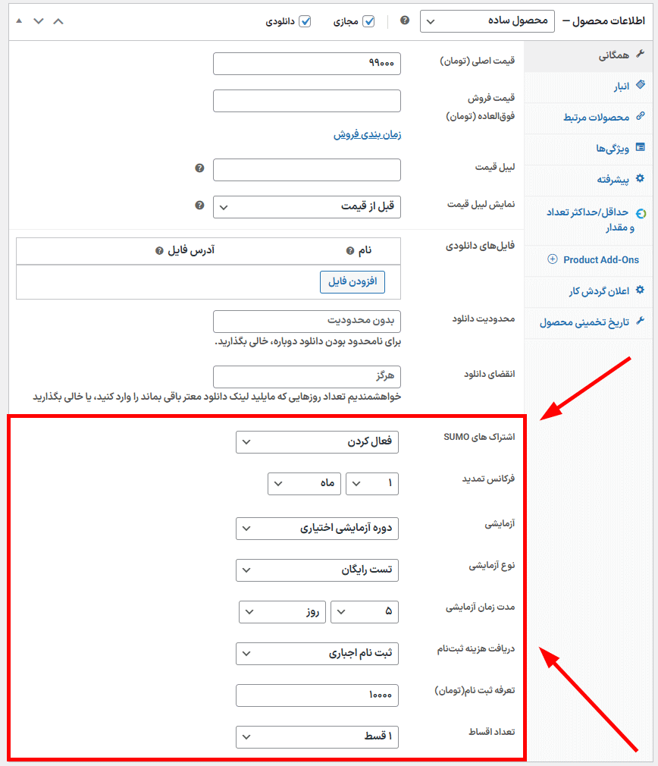
Task: Open renewal frequency number dropdown showing ۱
Action: [x=372, y=484]
